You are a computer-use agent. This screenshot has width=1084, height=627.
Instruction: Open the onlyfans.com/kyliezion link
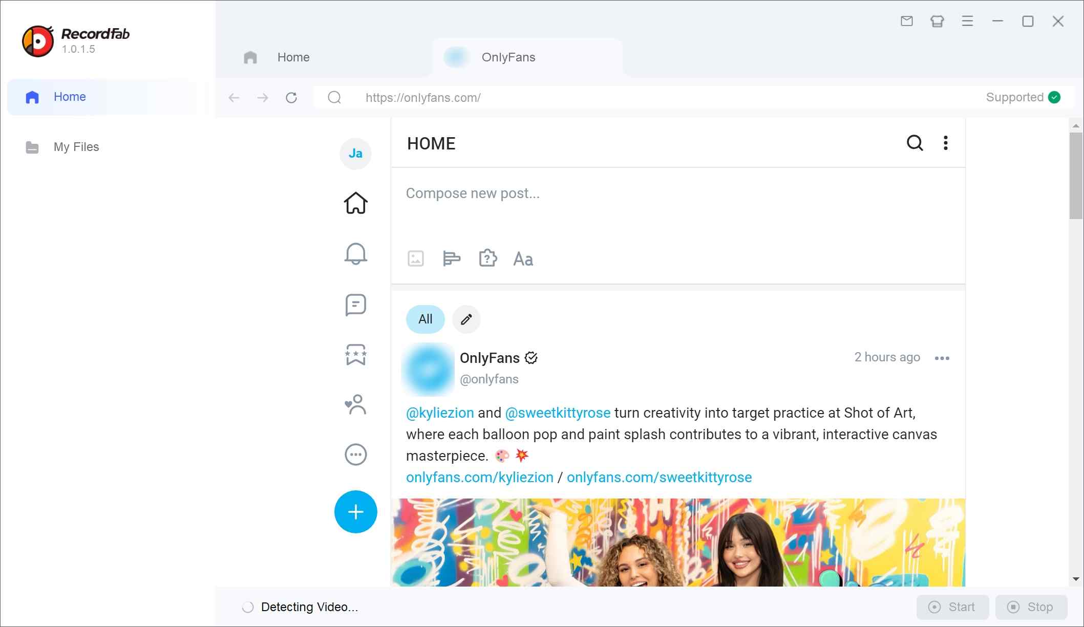(x=479, y=477)
